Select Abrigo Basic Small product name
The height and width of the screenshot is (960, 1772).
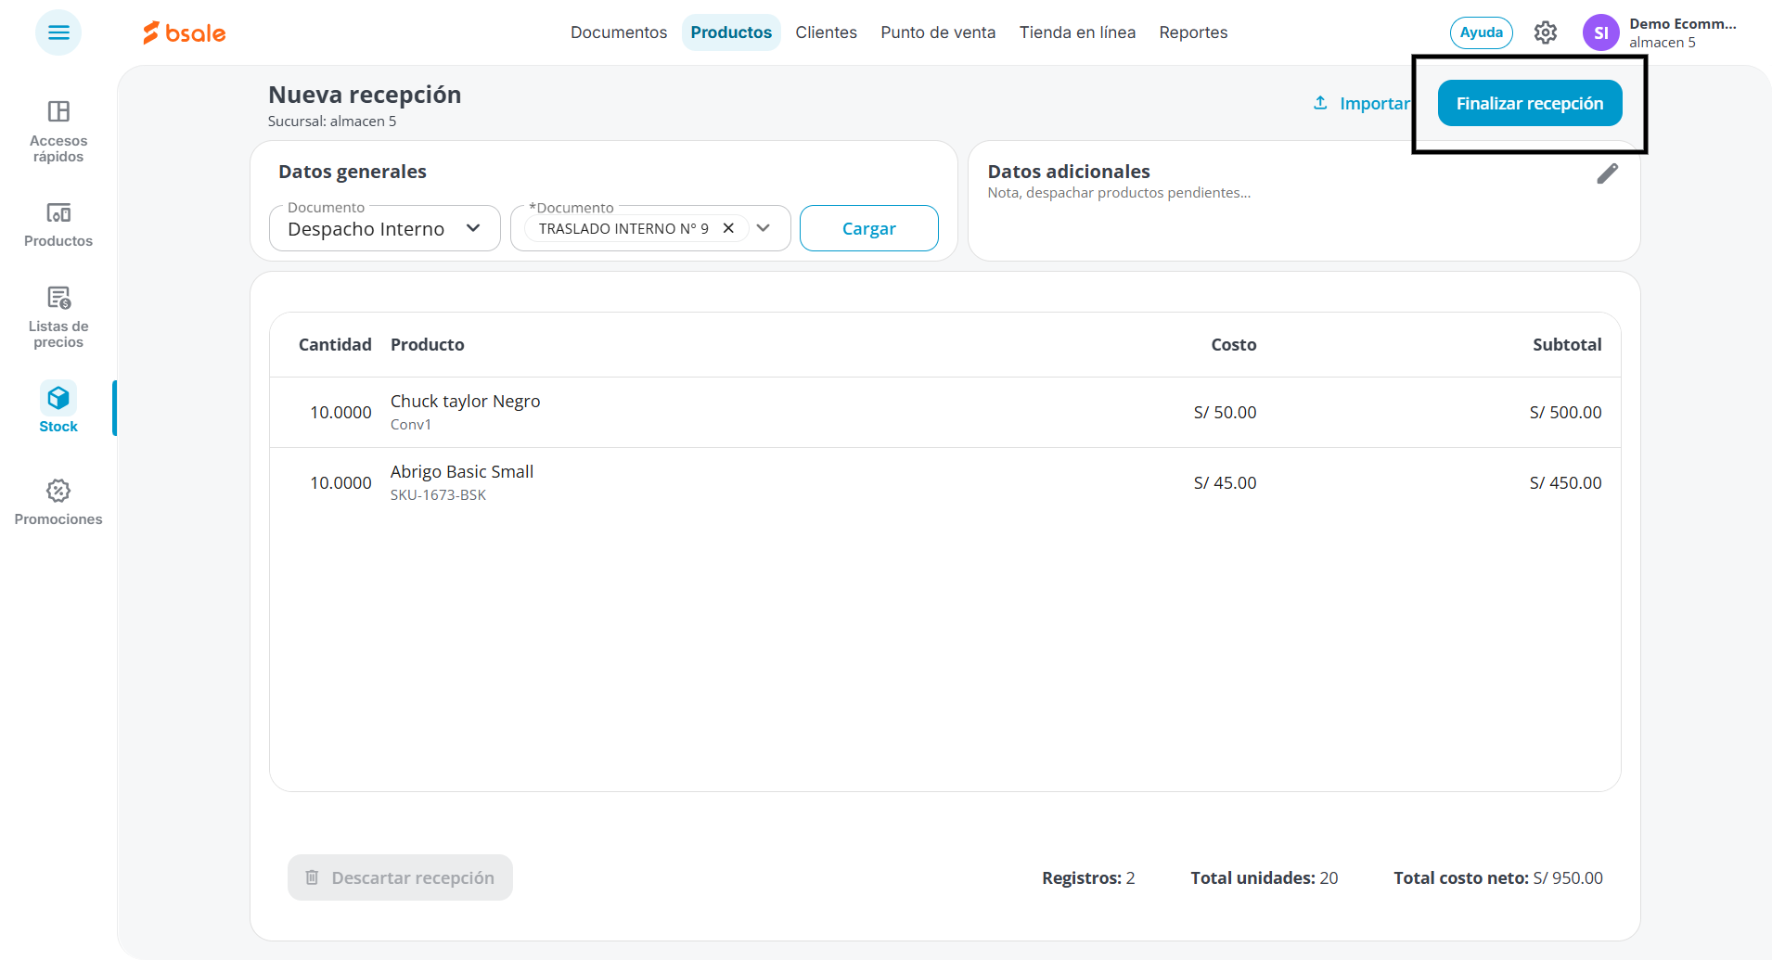[x=462, y=471]
